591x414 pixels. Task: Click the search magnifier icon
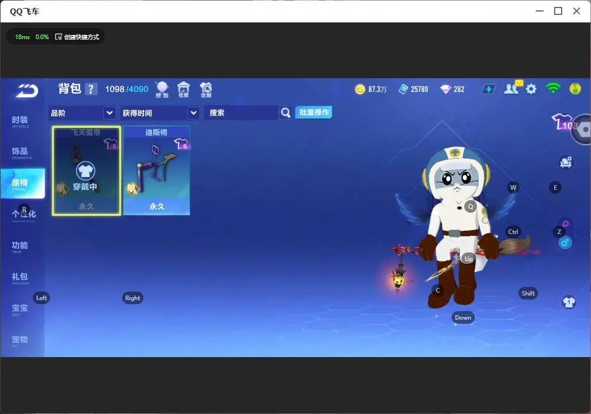click(286, 113)
